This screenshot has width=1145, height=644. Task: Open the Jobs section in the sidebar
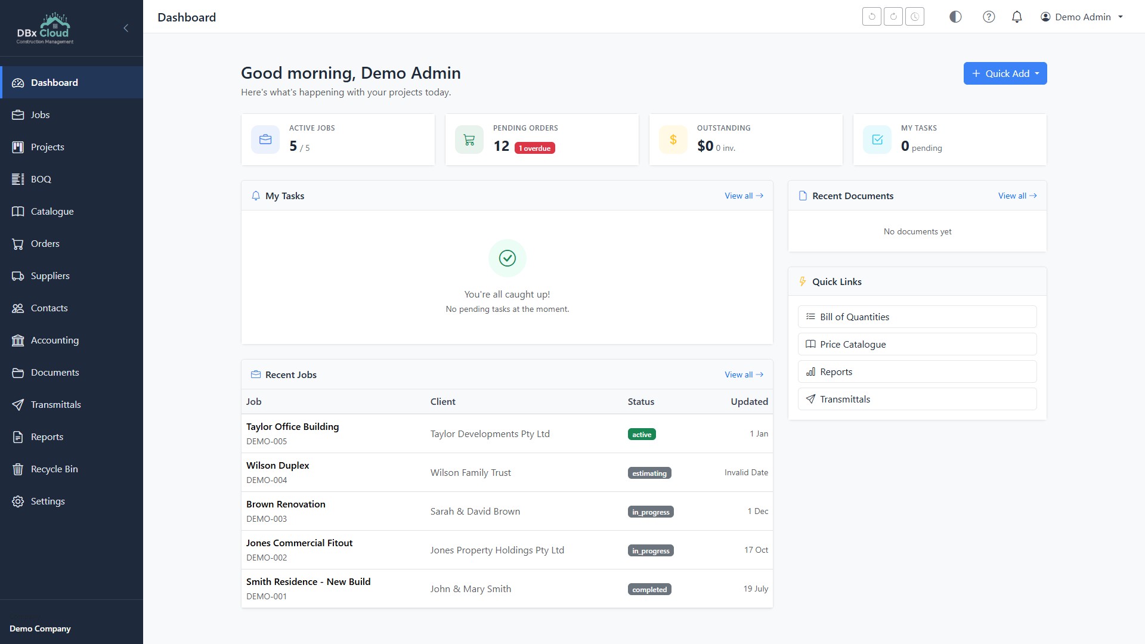[x=39, y=114]
